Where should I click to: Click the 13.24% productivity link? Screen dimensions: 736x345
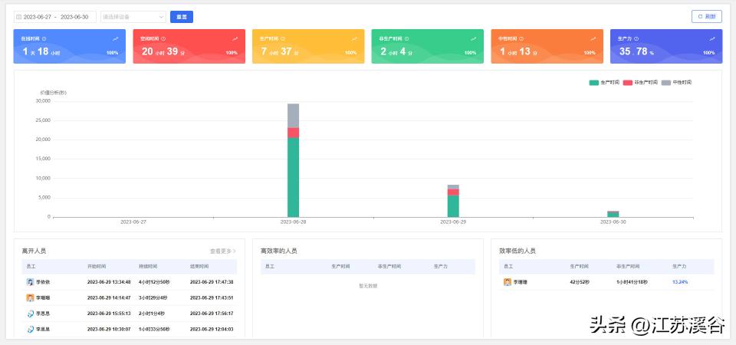click(x=679, y=282)
